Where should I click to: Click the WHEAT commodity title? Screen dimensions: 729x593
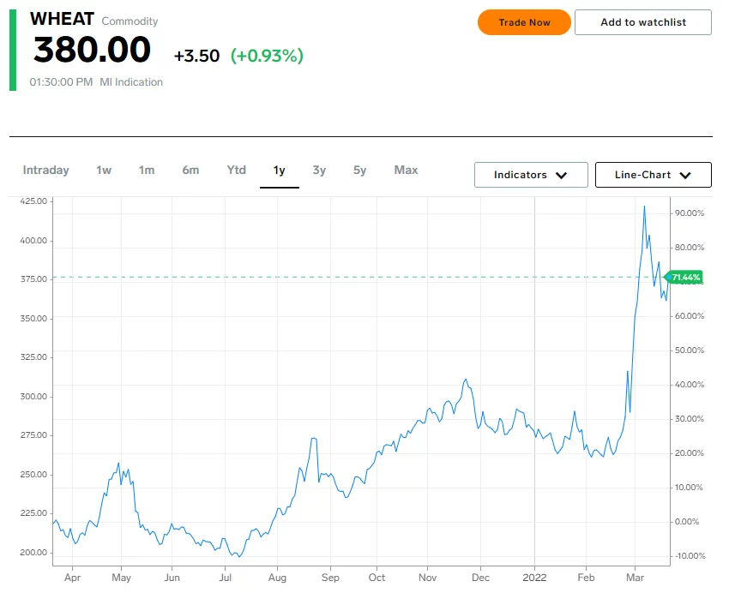coord(62,19)
